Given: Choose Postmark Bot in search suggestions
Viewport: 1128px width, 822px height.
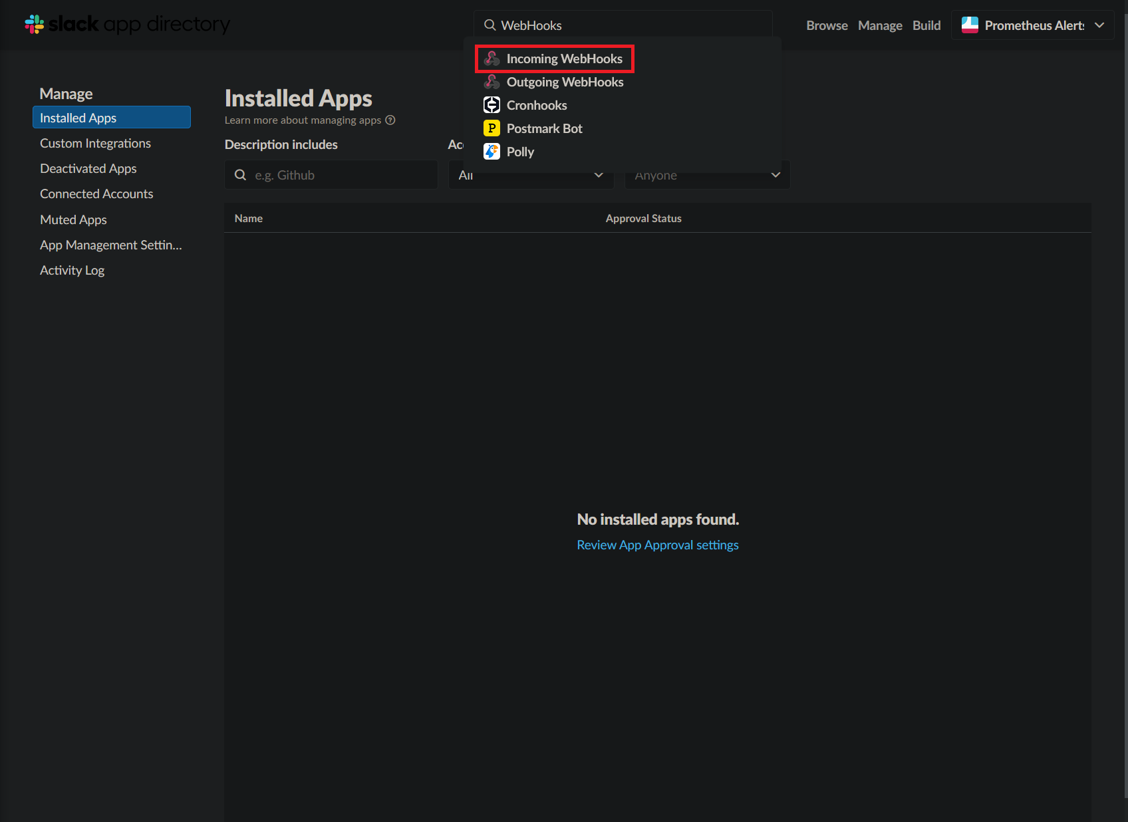Looking at the screenshot, I should (544, 128).
